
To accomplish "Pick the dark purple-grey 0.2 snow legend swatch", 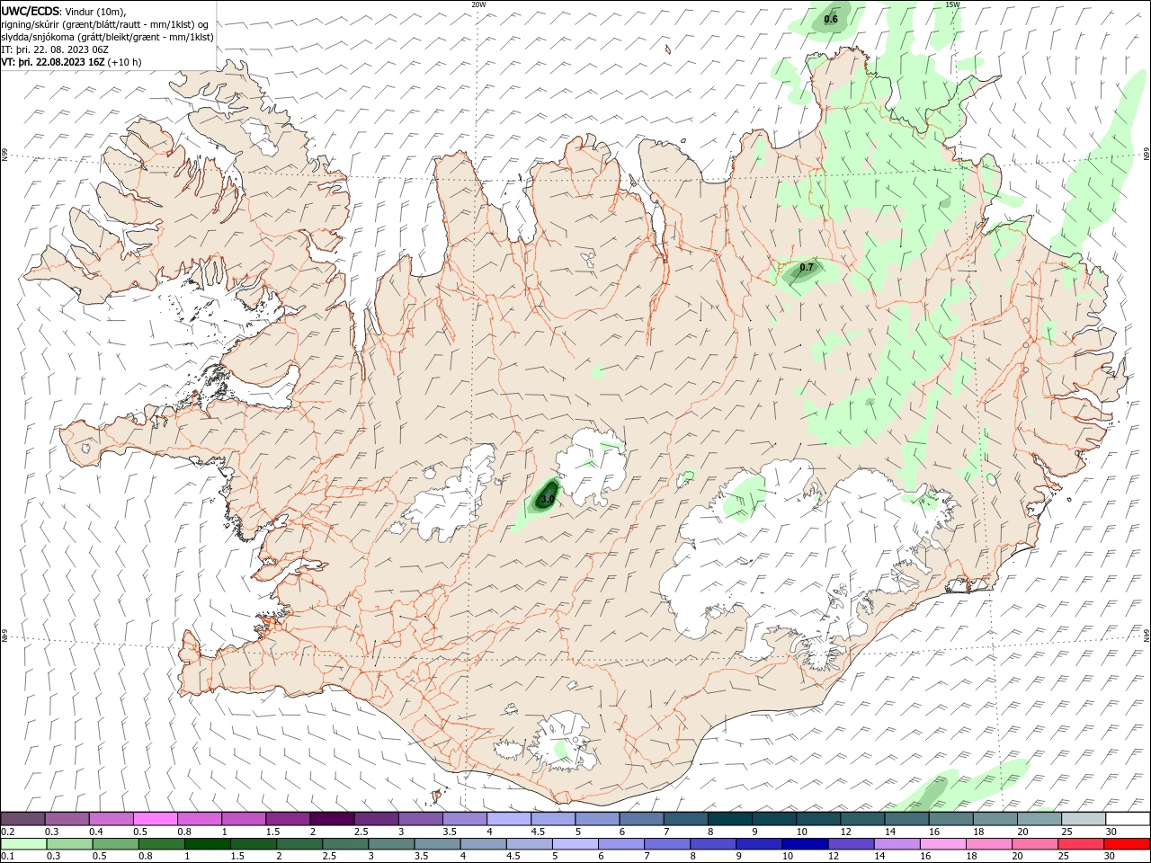I will point(22,819).
